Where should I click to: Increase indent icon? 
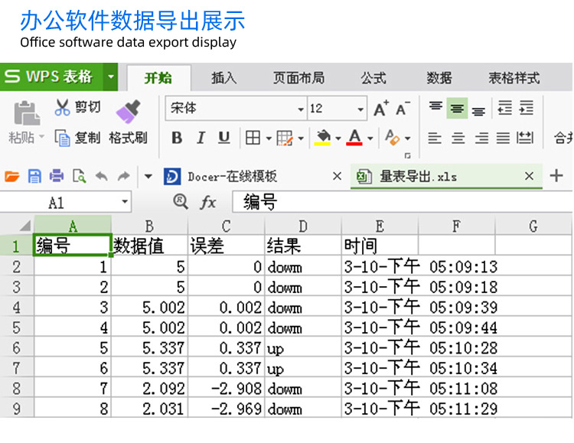point(527,108)
